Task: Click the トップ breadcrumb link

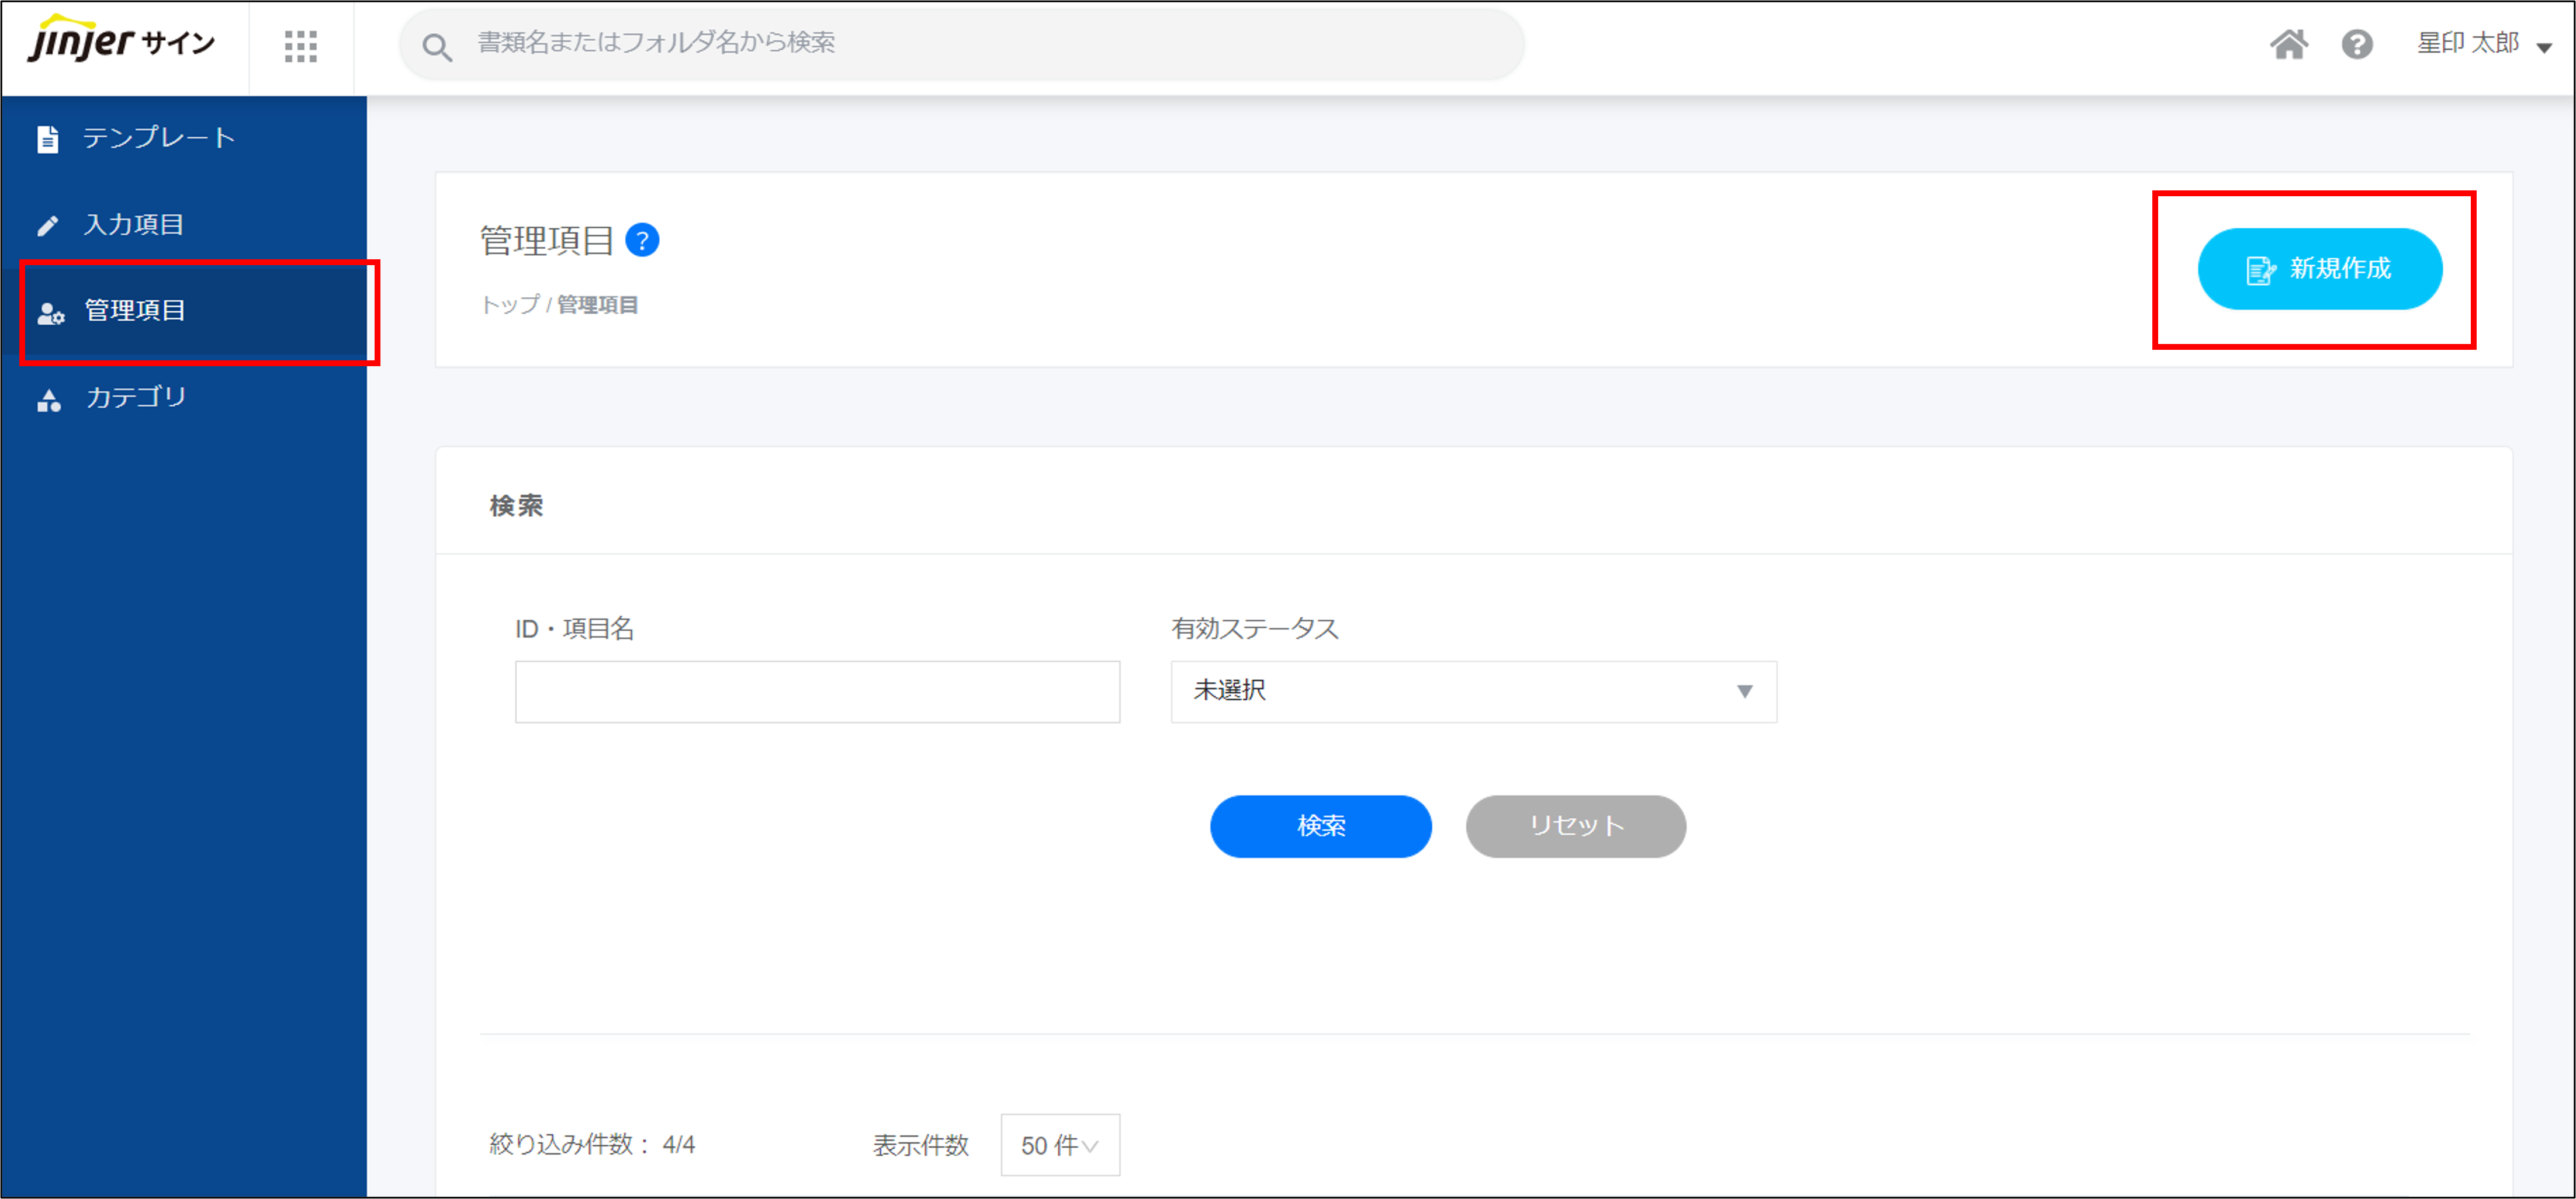Action: pyautogui.click(x=510, y=305)
